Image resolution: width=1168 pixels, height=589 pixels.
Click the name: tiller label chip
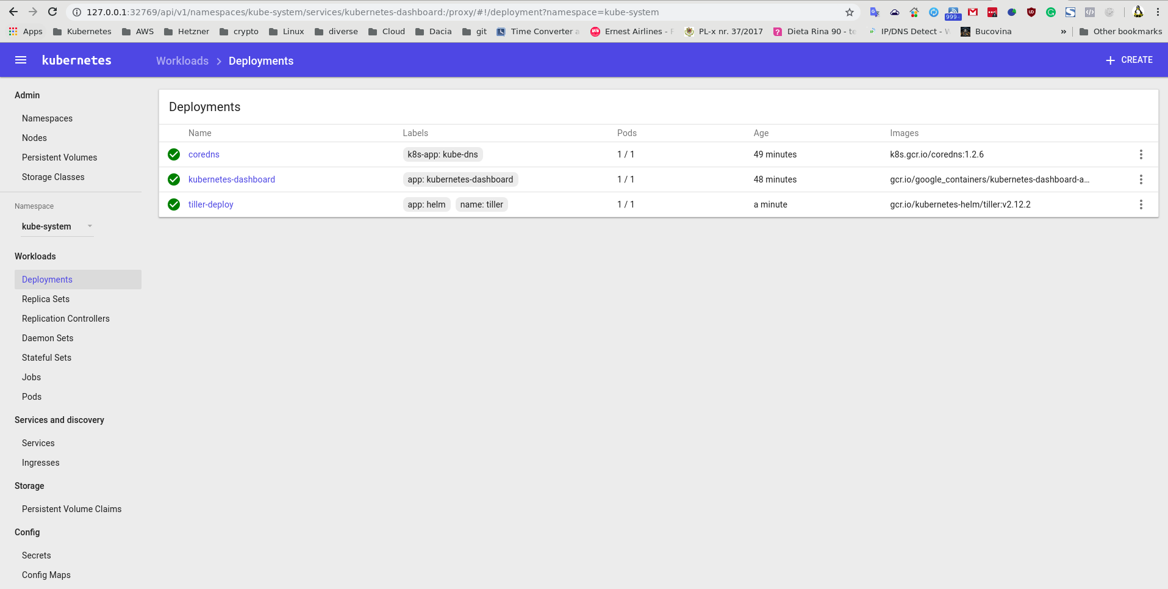tap(482, 204)
